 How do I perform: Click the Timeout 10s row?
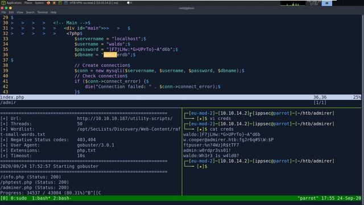click(43, 155)
